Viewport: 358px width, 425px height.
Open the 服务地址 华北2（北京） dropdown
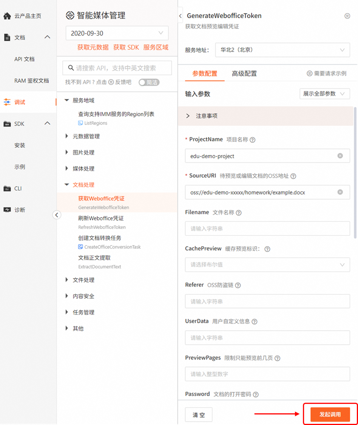282,50
